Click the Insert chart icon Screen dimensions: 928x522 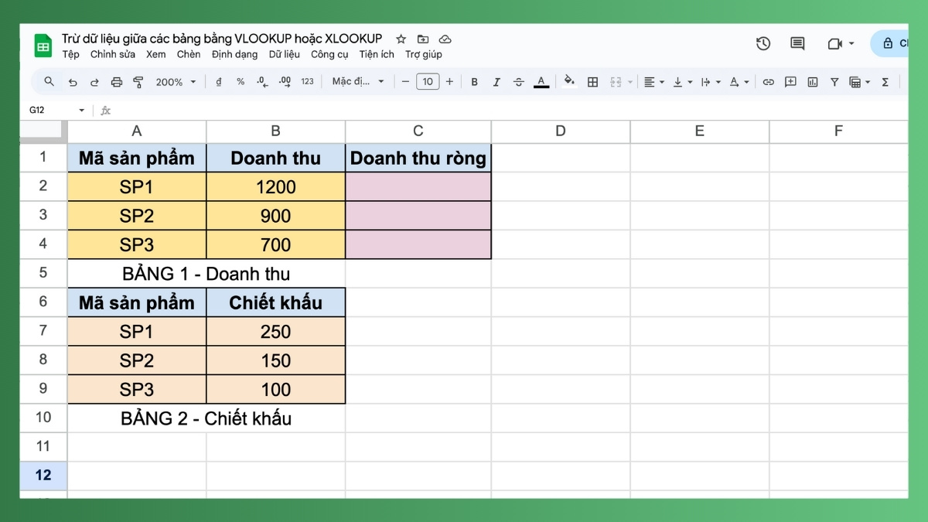pyautogui.click(x=814, y=81)
